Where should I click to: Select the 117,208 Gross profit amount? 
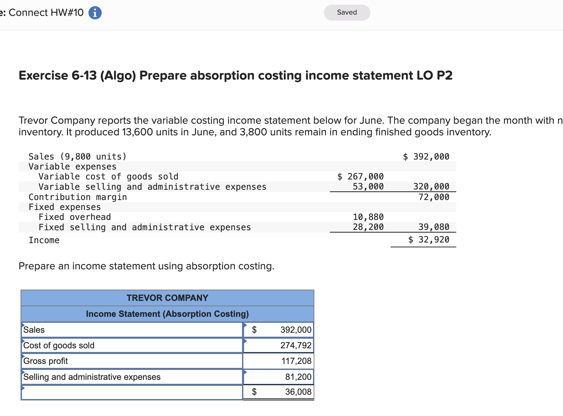pyautogui.click(x=292, y=361)
